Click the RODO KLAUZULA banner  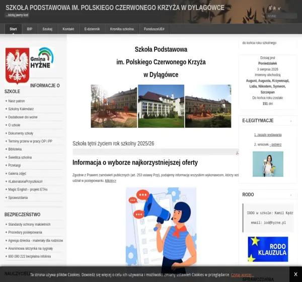coord(268,249)
